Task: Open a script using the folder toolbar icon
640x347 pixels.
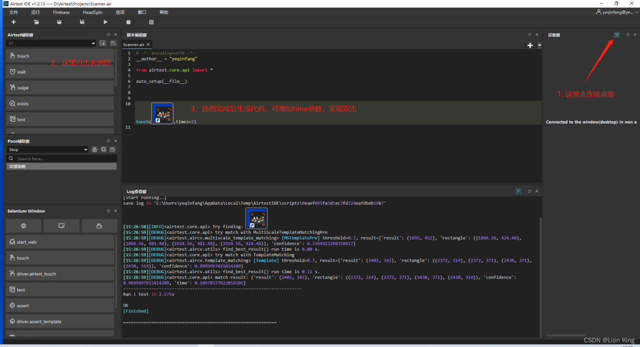Action: (36, 22)
